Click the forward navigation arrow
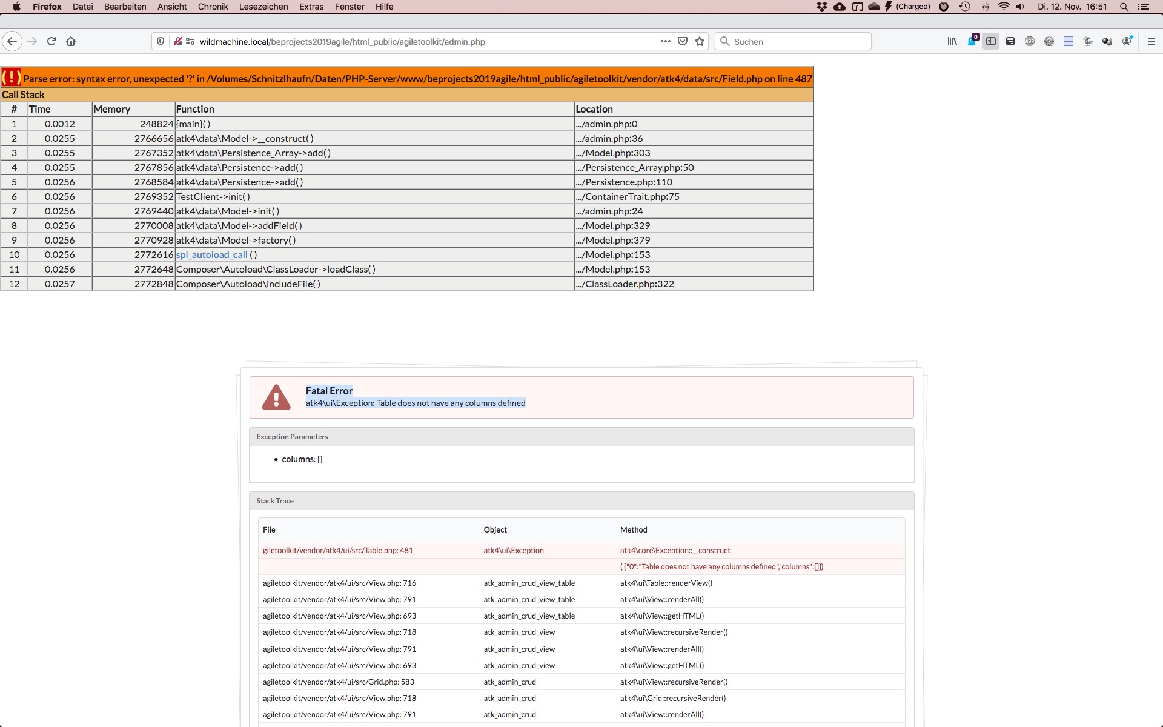1163x727 pixels. click(x=31, y=41)
